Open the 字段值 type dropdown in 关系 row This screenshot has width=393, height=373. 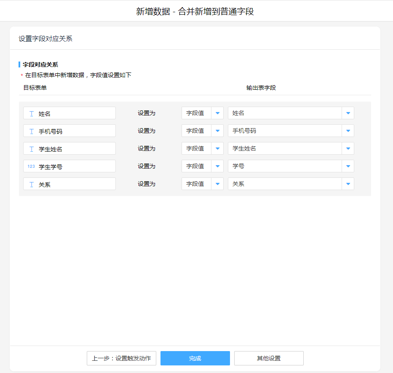pos(217,184)
